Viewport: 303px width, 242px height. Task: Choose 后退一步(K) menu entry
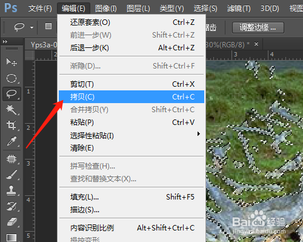[132, 48]
